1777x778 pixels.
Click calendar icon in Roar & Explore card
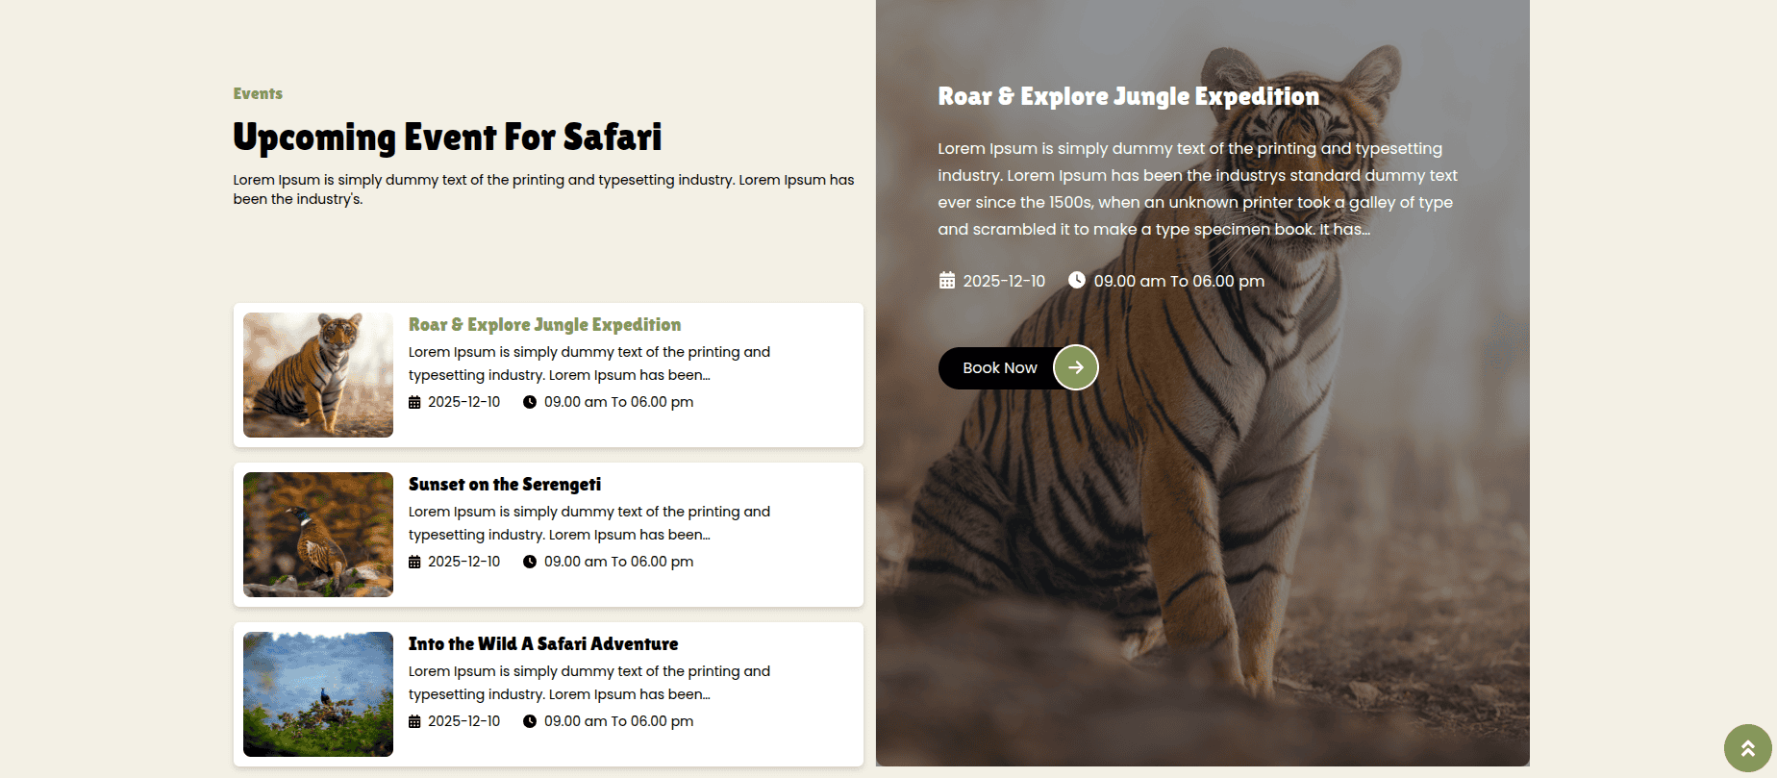414,402
